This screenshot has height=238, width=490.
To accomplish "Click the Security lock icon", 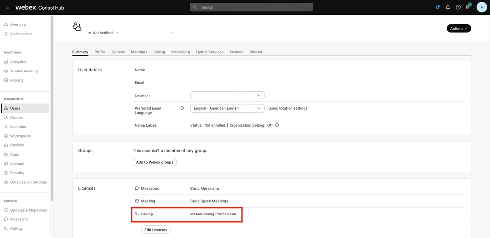I will pyautogui.click(x=6, y=173).
